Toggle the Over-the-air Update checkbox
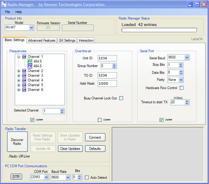The height and width of the screenshot is (184, 209). [x=99, y=120]
